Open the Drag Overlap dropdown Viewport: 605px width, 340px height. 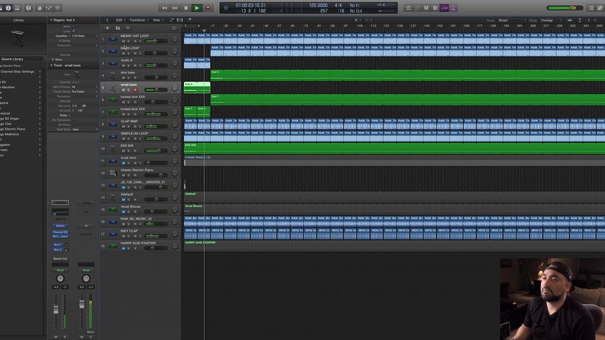552,20
